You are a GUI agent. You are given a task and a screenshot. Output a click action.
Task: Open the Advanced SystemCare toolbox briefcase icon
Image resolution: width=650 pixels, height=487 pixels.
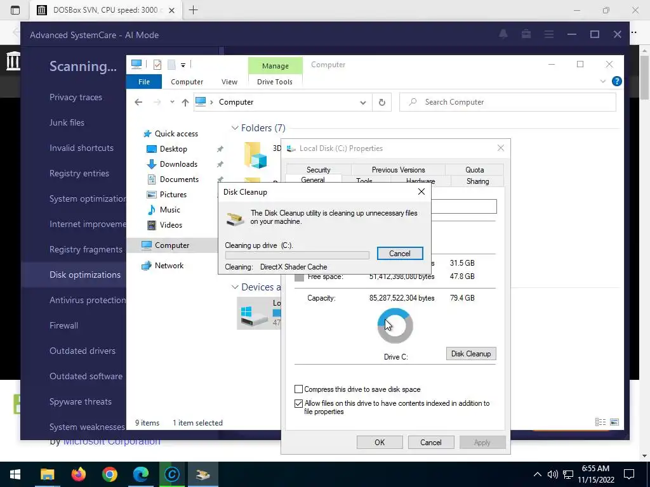pos(526,34)
